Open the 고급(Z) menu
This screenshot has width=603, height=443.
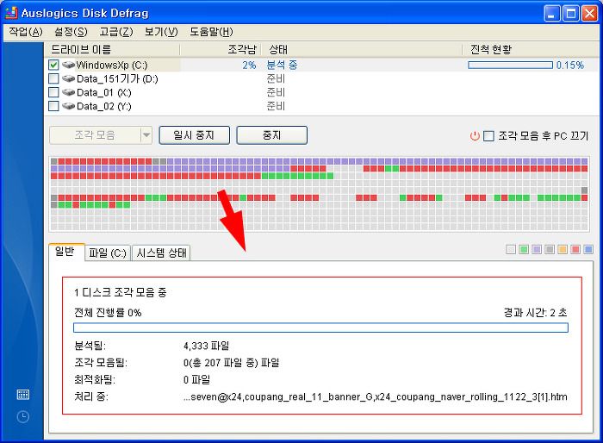pyautogui.click(x=115, y=32)
